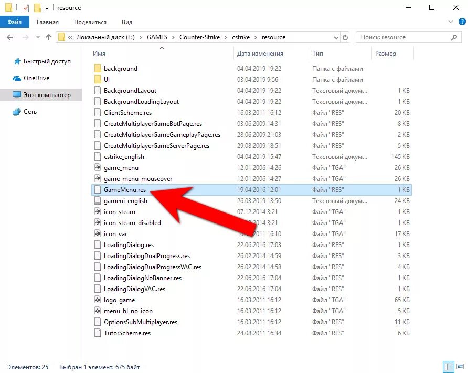Select LoadingDialogDualProgressVAC.res file name
468x373 pixels.
153,267
